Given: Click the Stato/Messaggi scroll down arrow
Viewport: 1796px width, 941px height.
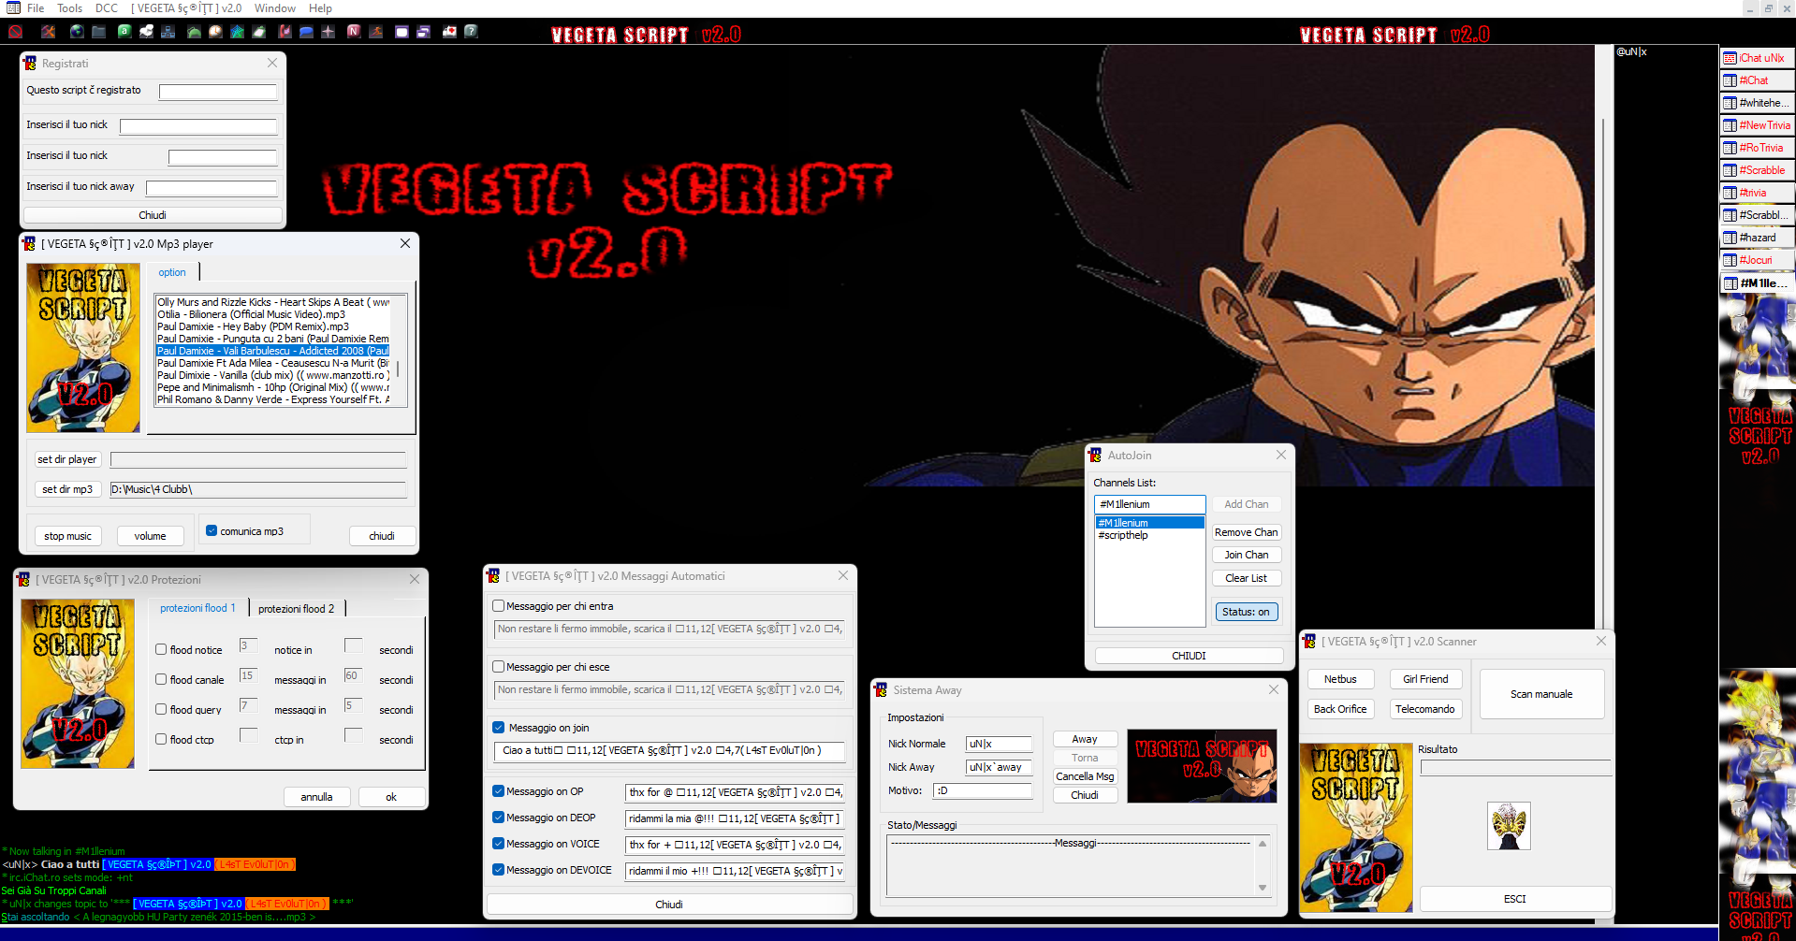Looking at the screenshot, I should tap(1263, 888).
